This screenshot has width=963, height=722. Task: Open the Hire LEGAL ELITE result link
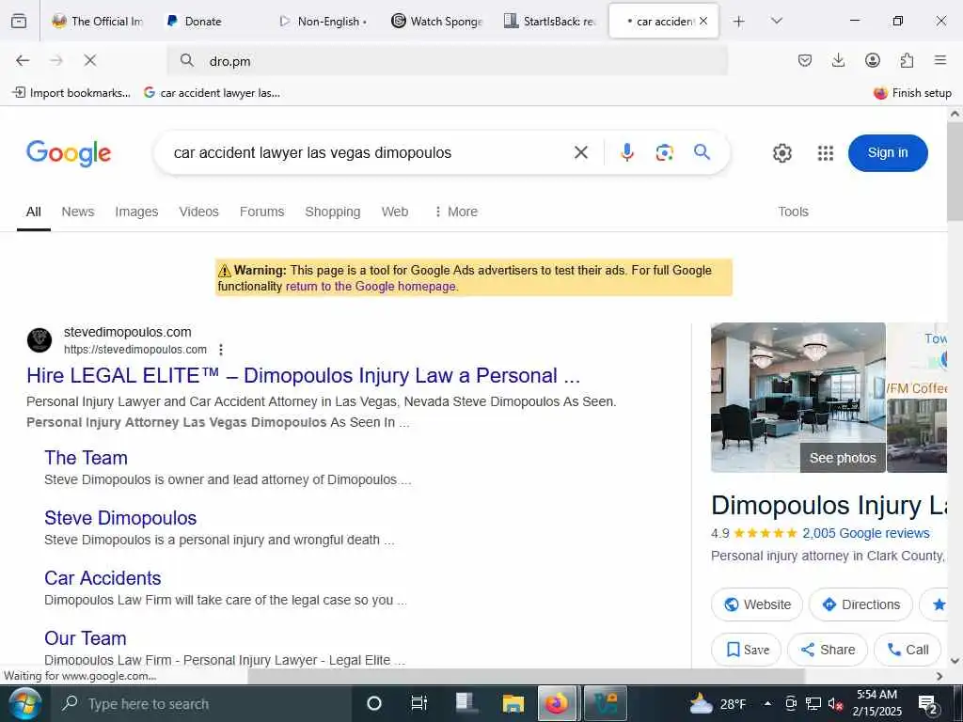click(303, 375)
